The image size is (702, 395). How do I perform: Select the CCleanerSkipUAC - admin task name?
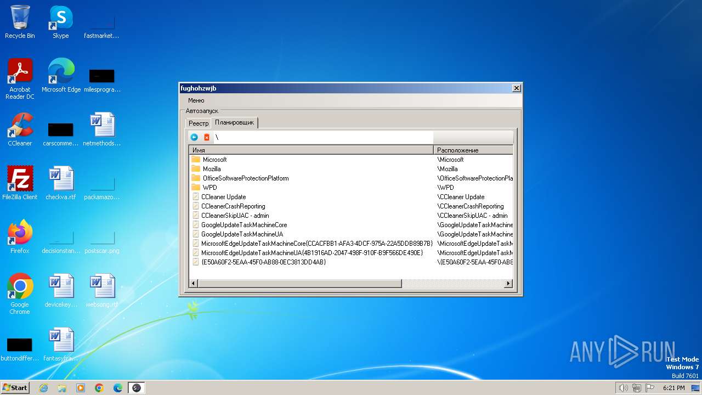coord(235,216)
